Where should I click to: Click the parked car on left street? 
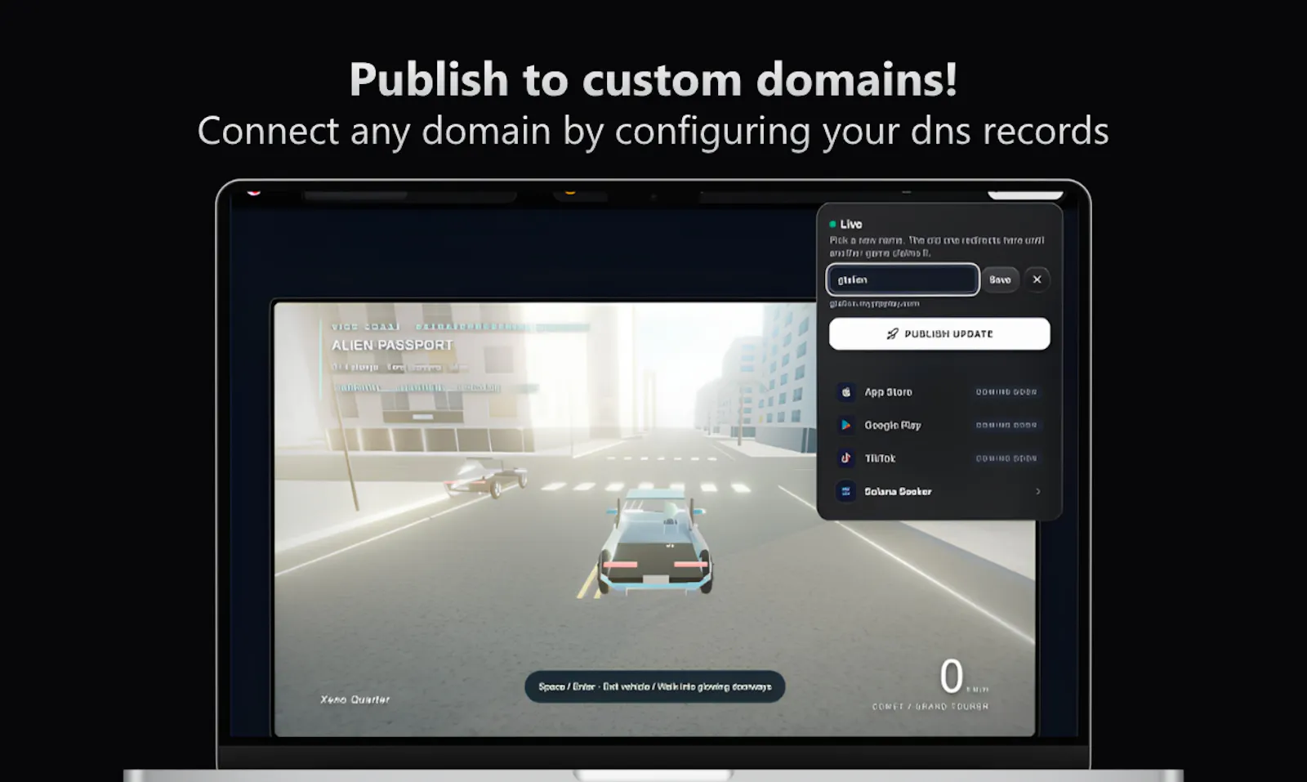coord(486,478)
